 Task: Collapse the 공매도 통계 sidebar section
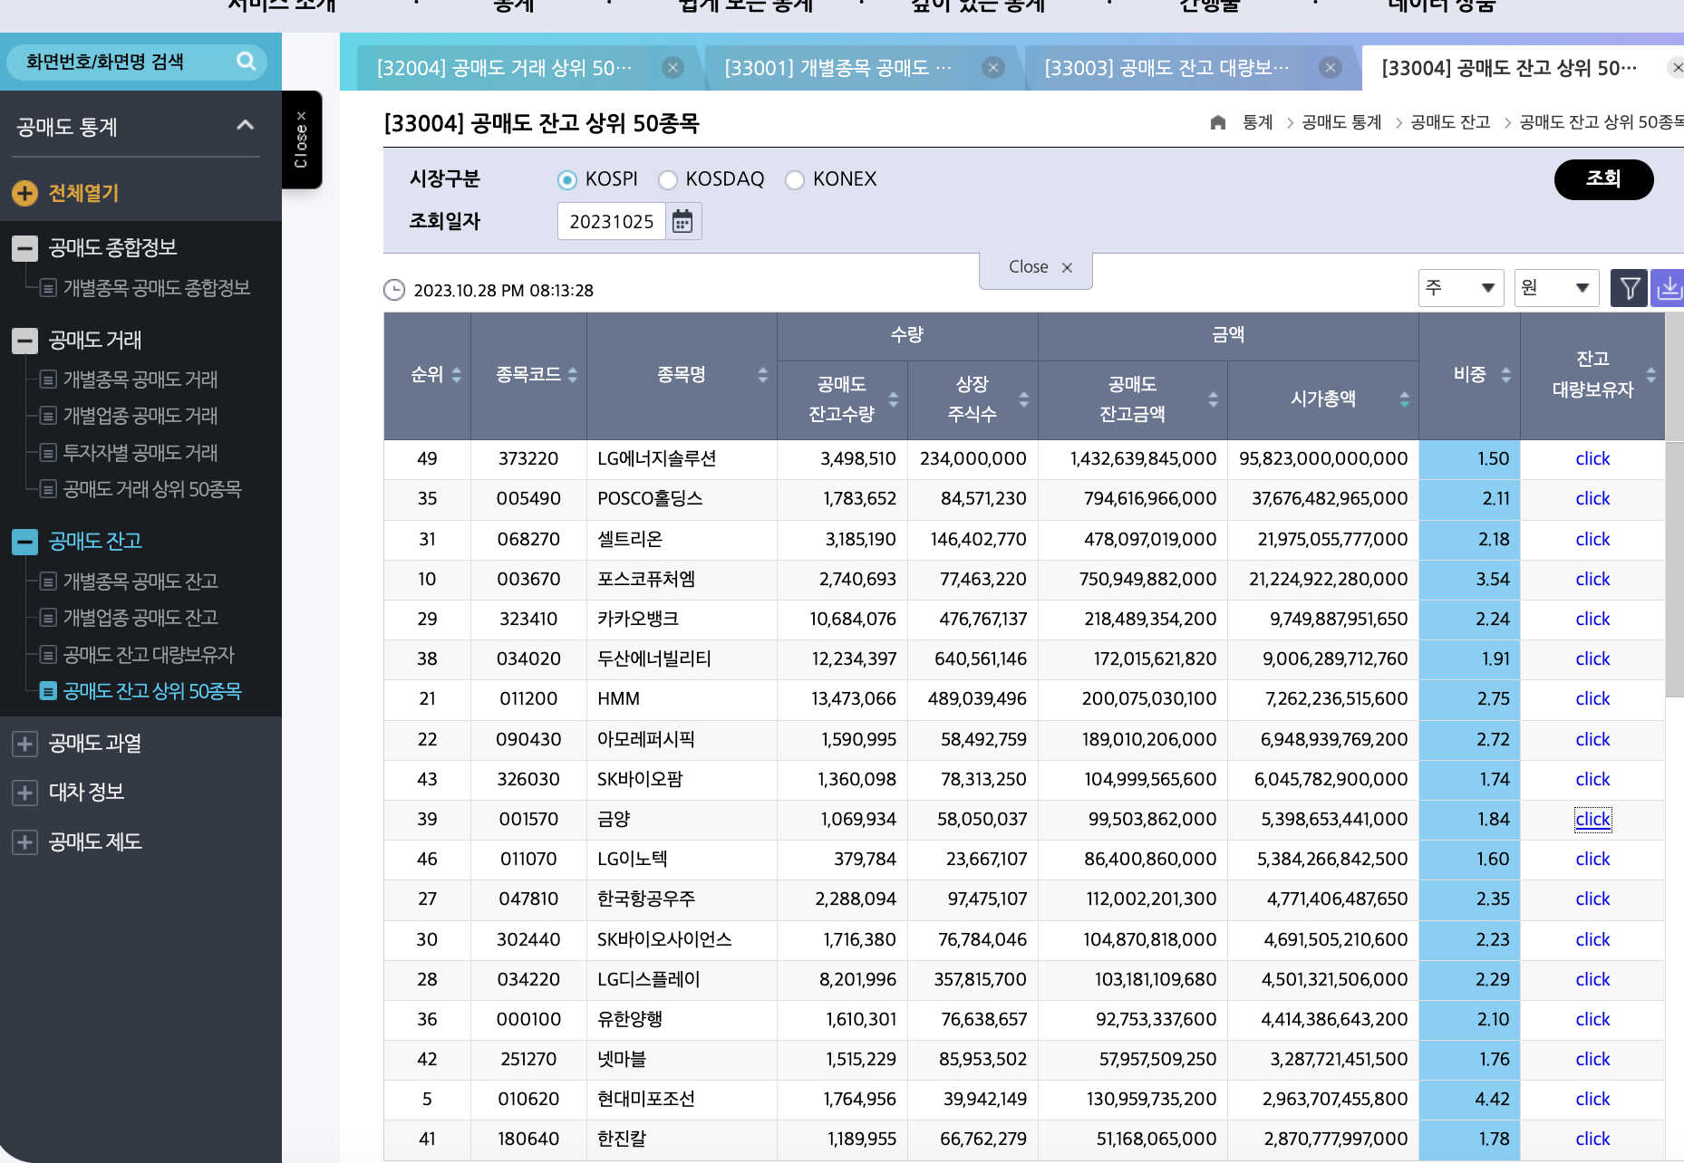[245, 126]
